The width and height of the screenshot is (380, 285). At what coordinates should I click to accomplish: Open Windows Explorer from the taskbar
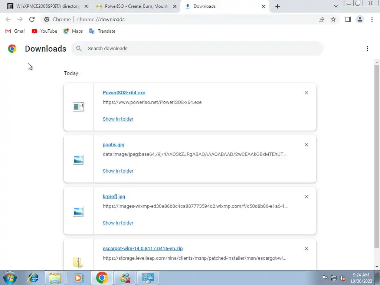click(55, 278)
